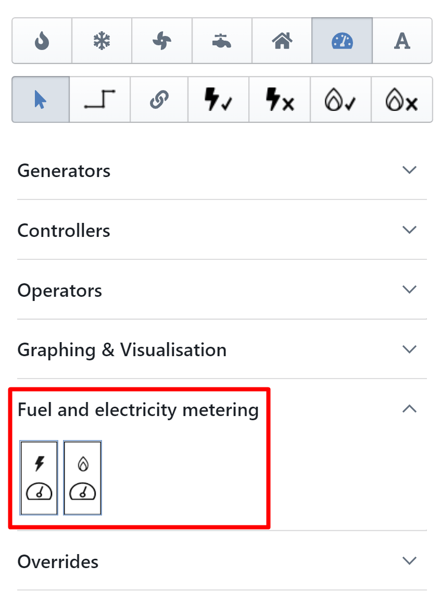The image size is (441, 603).
Task: Toggle the lightning bolt with checkmark
Action: pos(219,99)
